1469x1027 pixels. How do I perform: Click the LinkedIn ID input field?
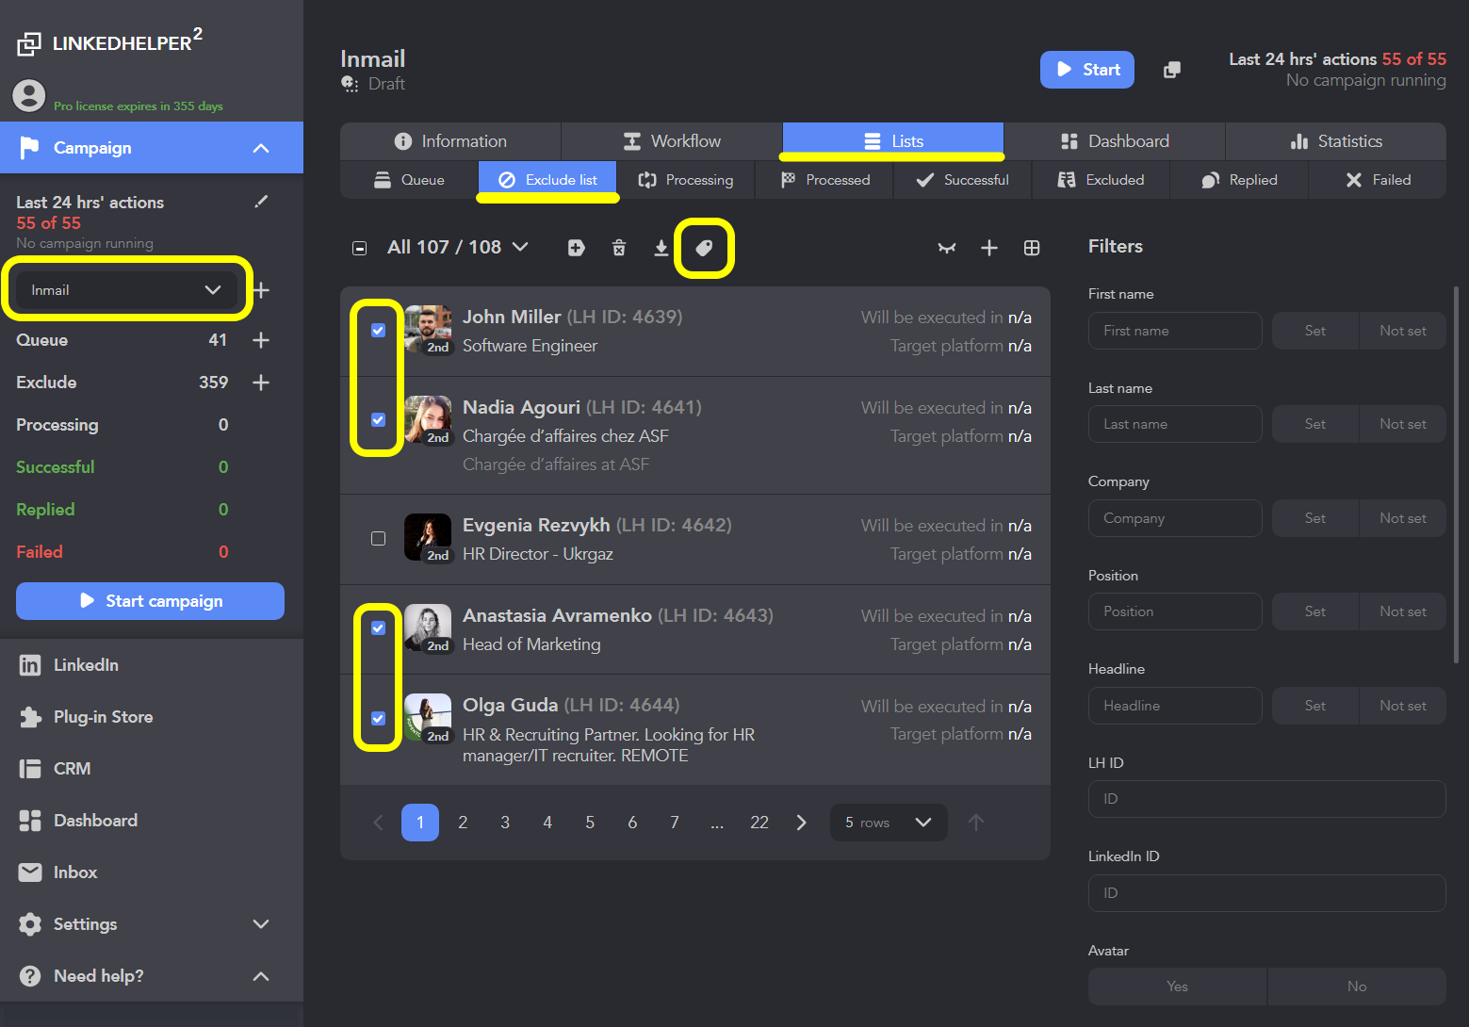pyautogui.click(x=1267, y=893)
